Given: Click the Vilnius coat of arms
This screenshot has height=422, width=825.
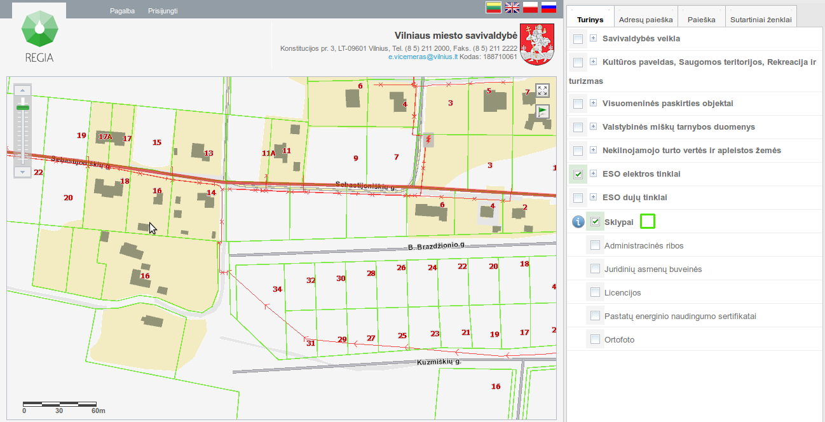Looking at the screenshot, I should coord(537,44).
